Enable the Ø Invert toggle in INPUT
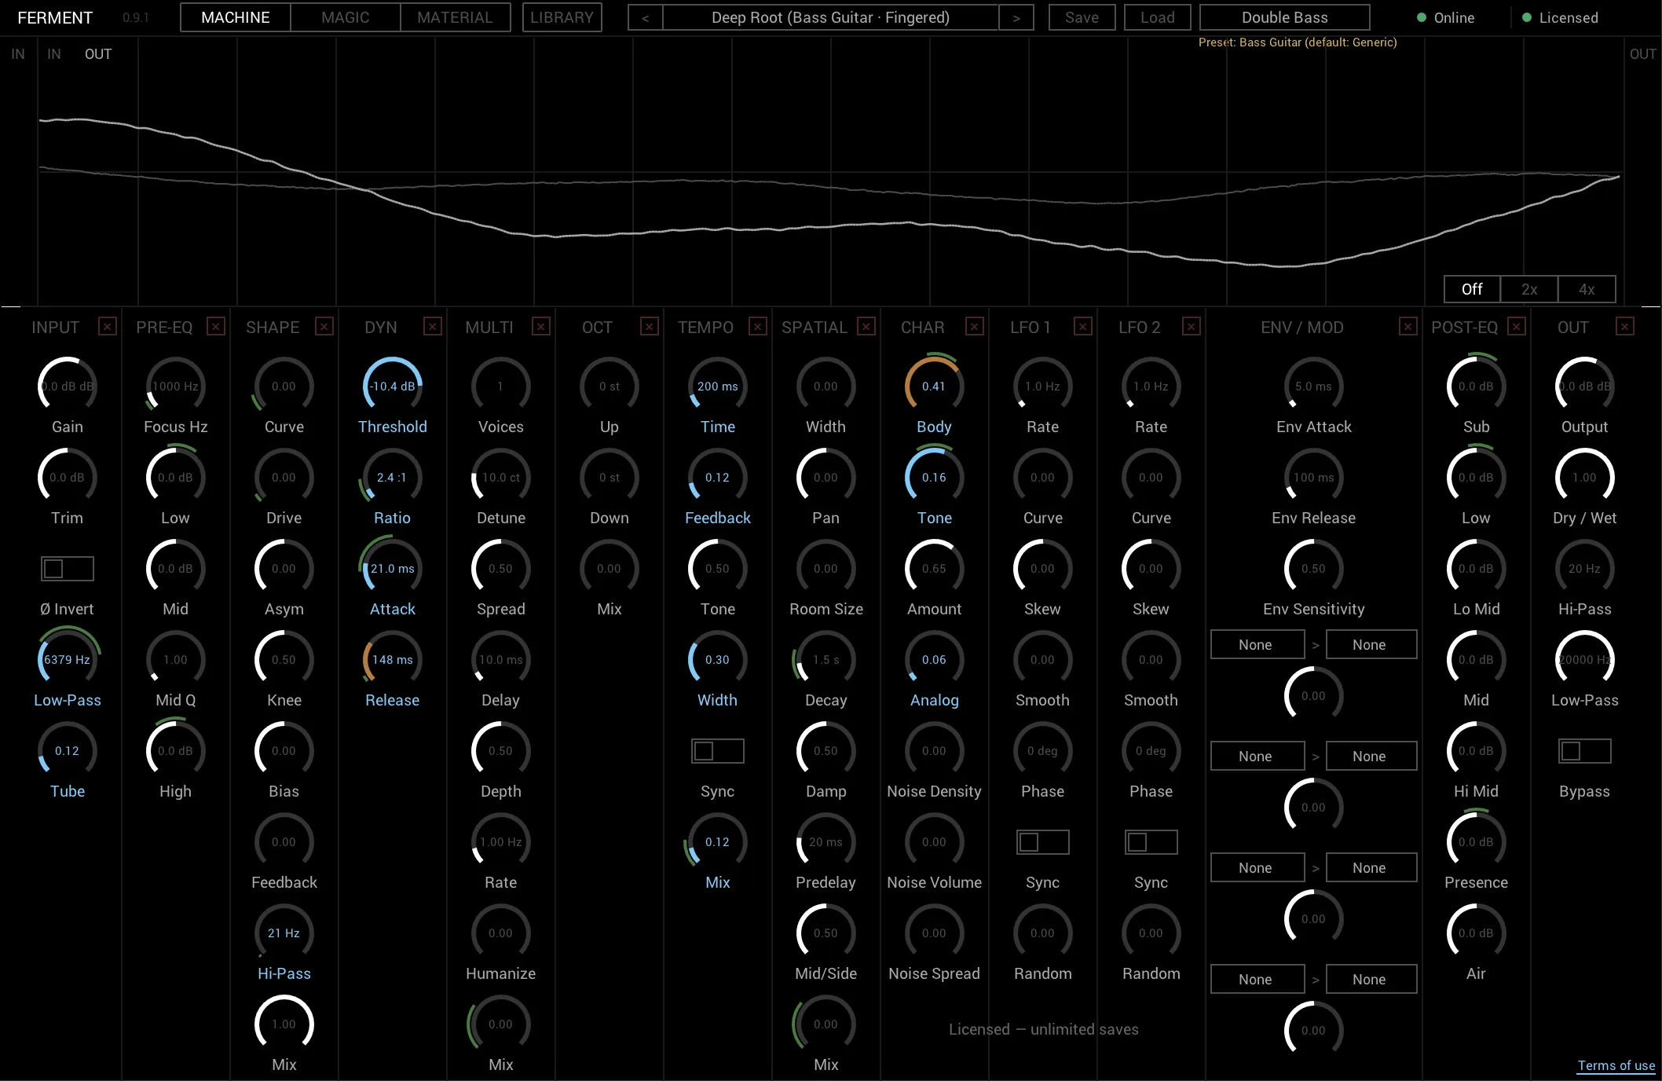1662x1081 pixels. coord(67,568)
